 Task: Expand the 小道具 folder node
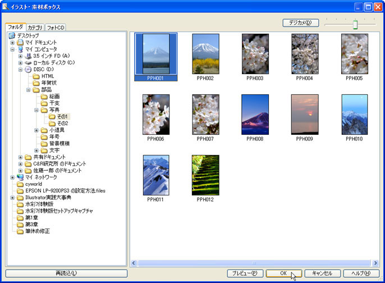point(36,130)
